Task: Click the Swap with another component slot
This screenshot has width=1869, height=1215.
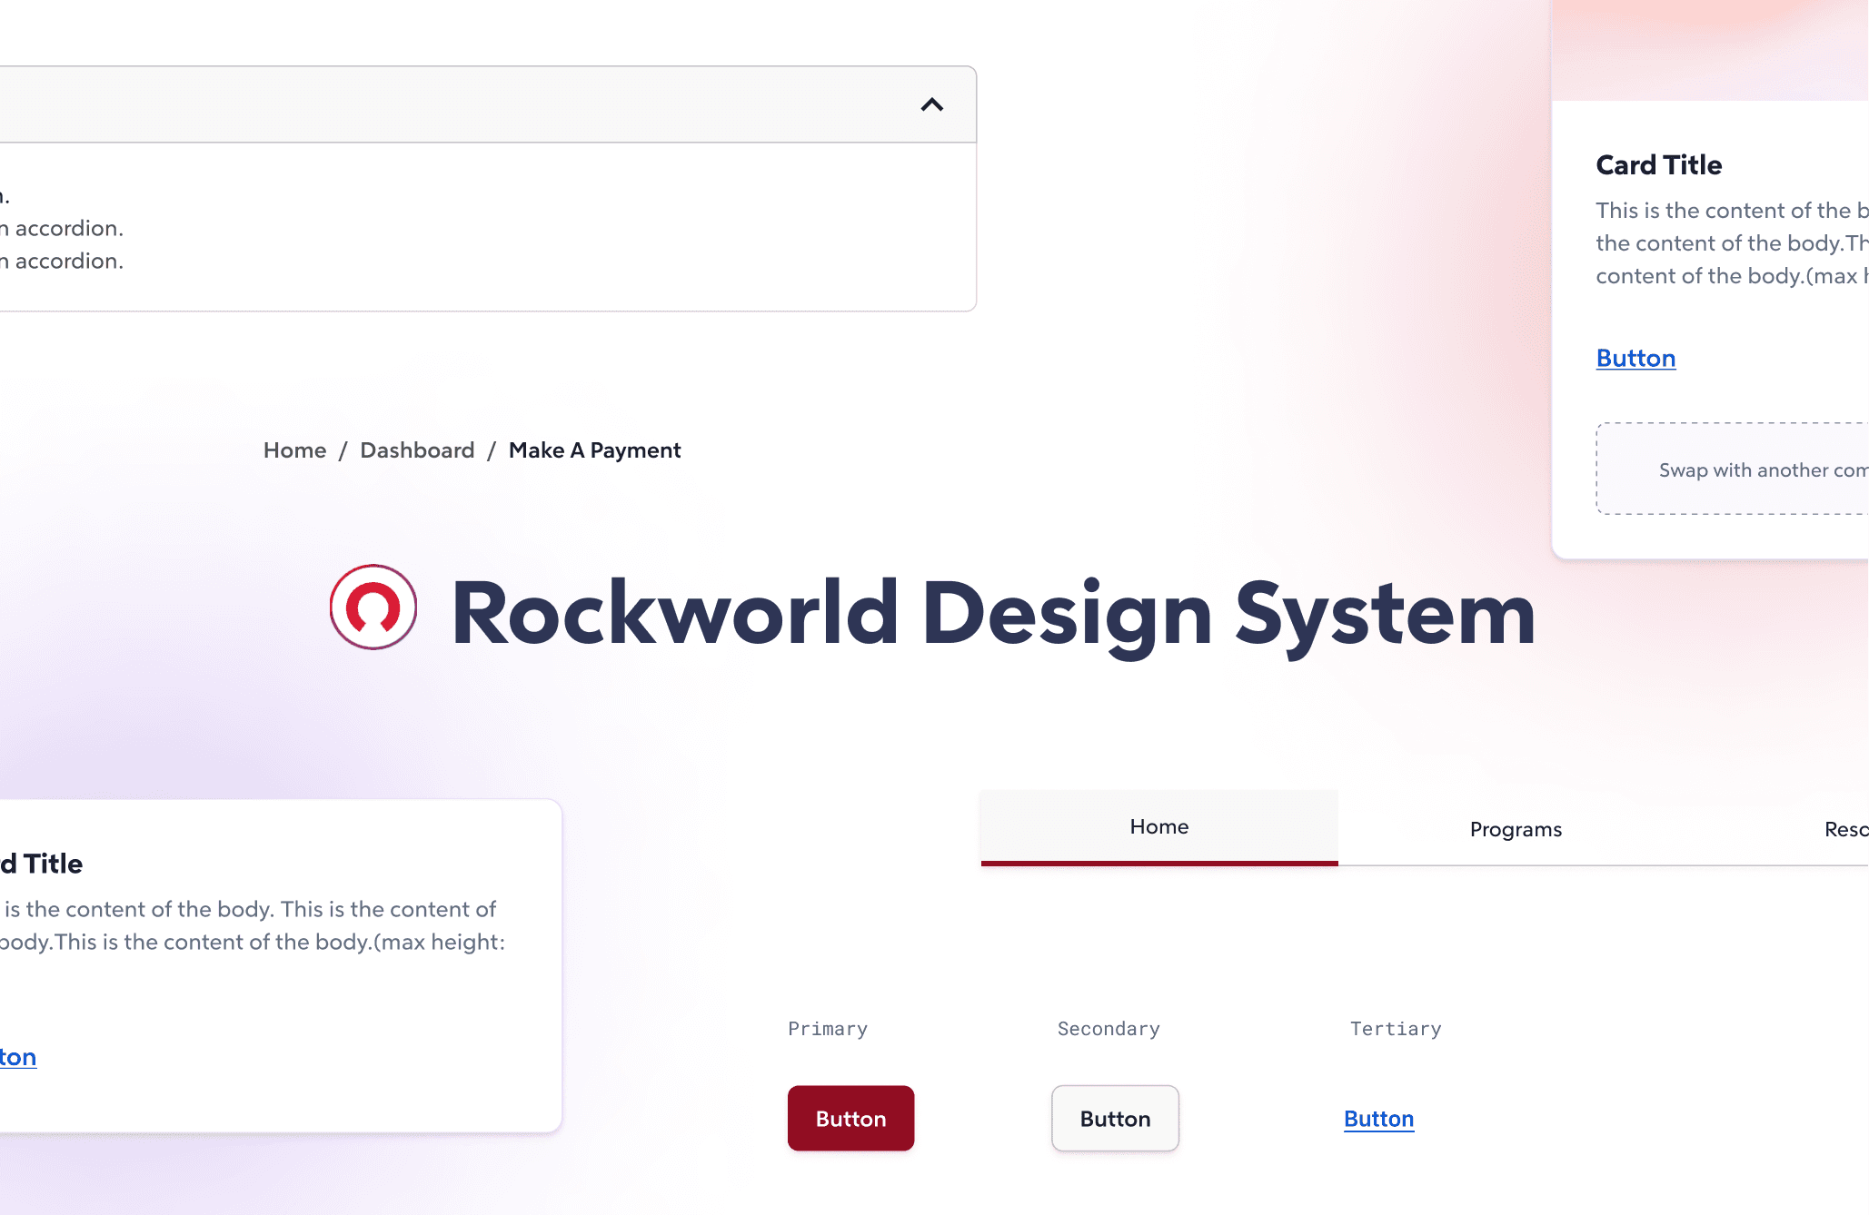Action: coord(1731,469)
